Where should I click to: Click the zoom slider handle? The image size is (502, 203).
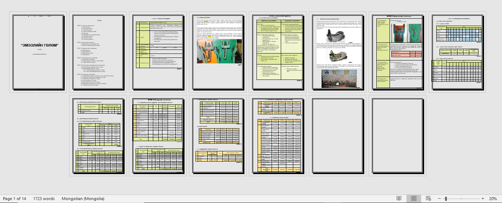click(x=445, y=198)
